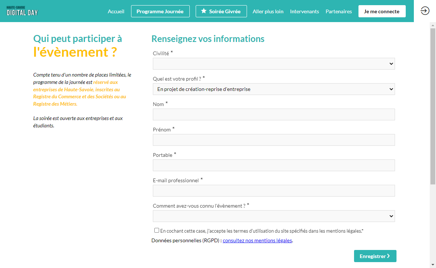This screenshot has width=436, height=268.
Task: Open the Accueil menu item
Action: click(116, 11)
